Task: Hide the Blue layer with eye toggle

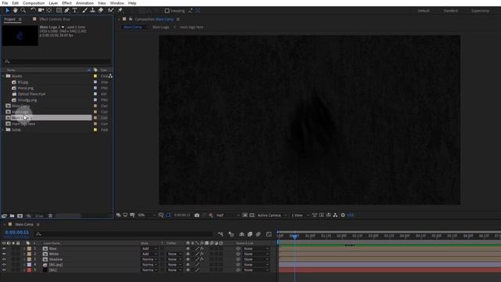Action: coord(4,248)
